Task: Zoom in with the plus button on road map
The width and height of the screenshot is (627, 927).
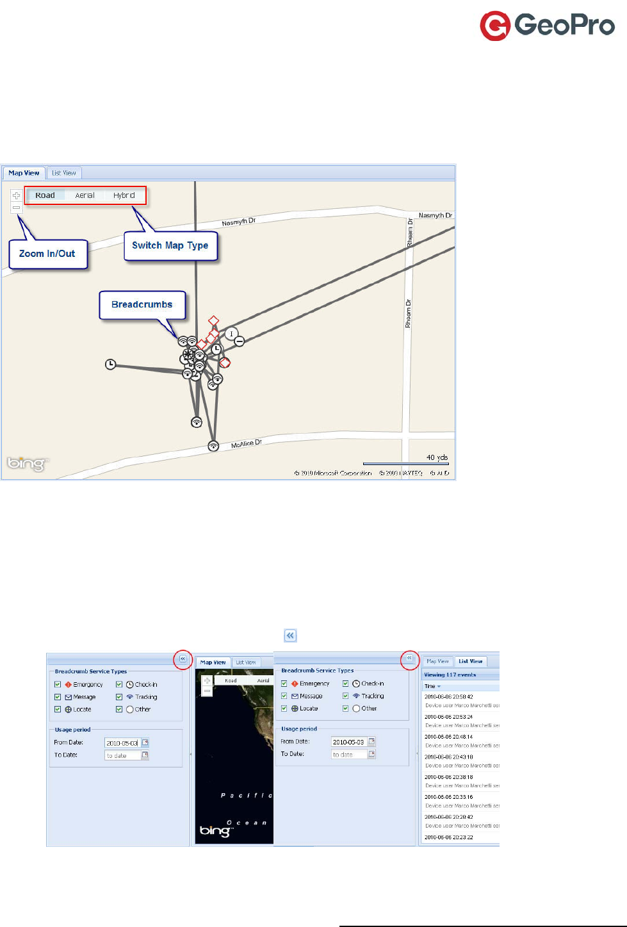Action: coord(17,195)
